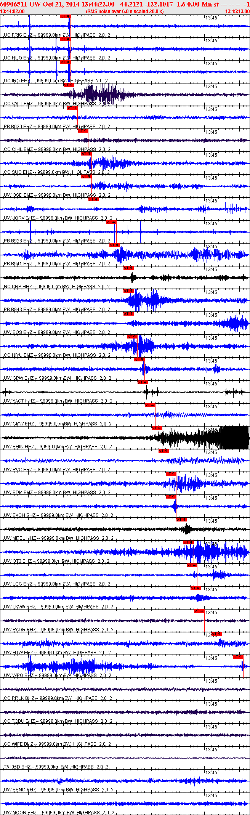Click the red pick marker on UW.YACT trace

point(143,382)
